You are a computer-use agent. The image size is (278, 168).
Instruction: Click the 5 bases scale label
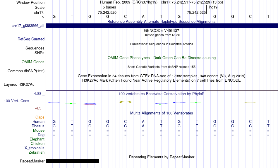point(109,7)
